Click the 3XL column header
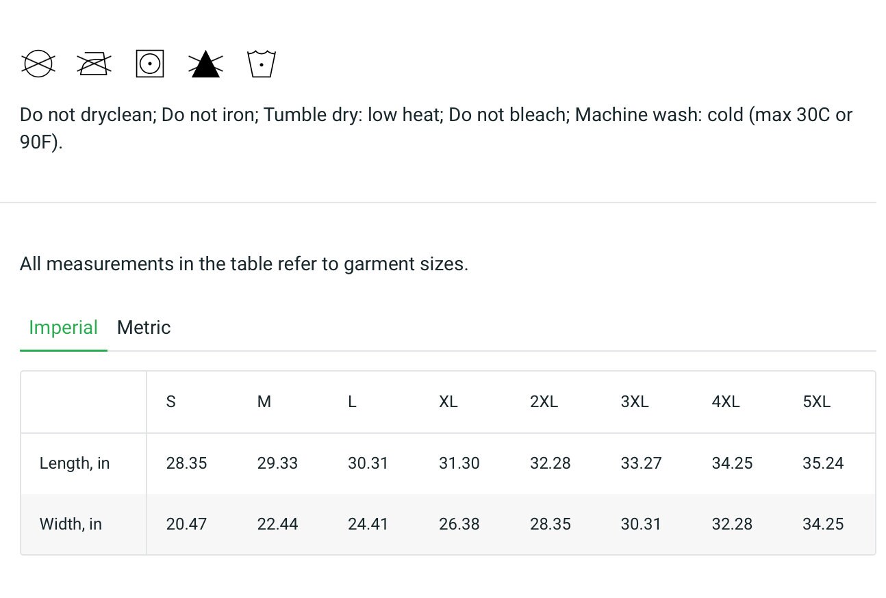 635,402
